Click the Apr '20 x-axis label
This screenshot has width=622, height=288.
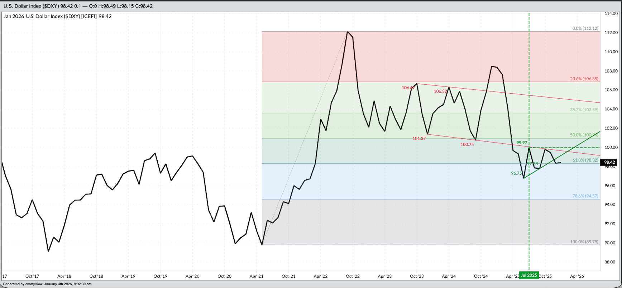(x=192, y=276)
